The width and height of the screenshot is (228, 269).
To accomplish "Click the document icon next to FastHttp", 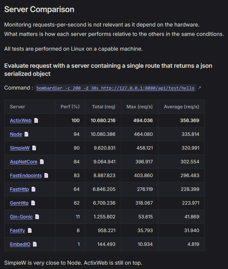I will click(34, 189).
